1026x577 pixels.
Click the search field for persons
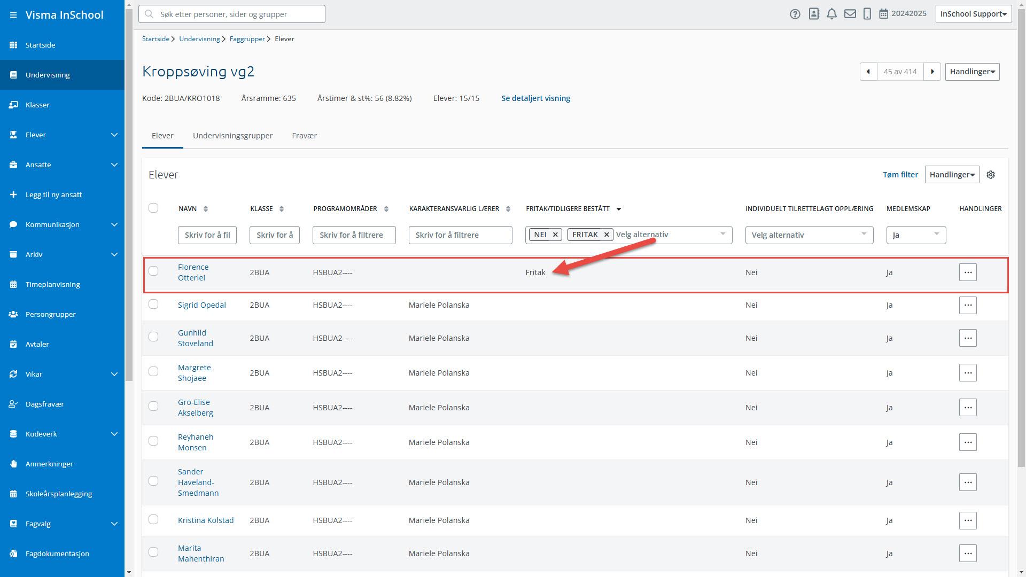(x=232, y=14)
